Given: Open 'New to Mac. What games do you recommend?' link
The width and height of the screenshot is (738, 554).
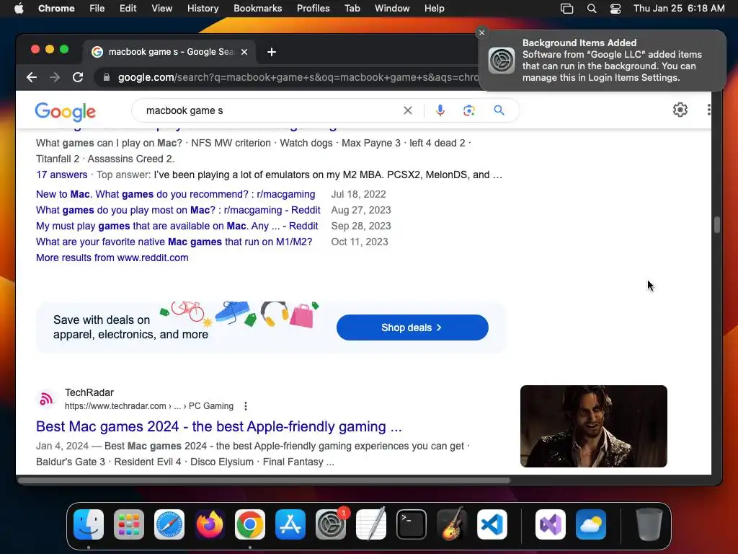Looking at the screenshot, I should point(176,194).
